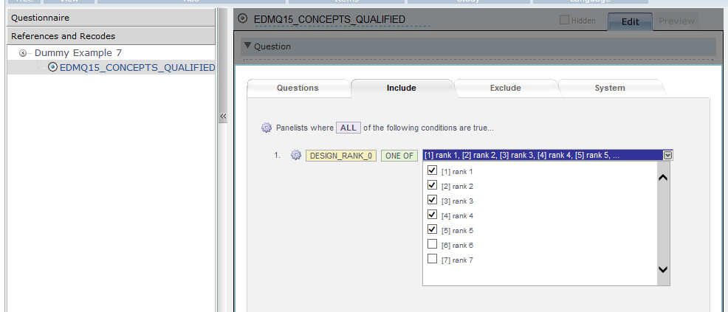728x312 pixels.
Task: Open the DESIGN_RANK_0 variable selector
Action: pos(341,156)
